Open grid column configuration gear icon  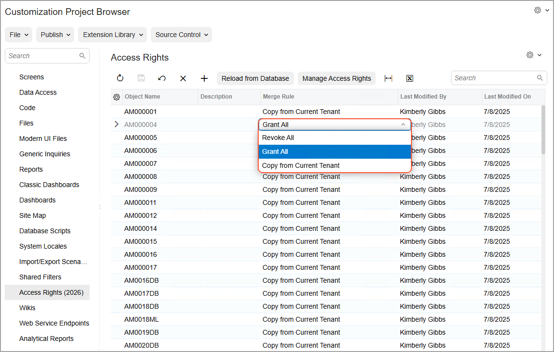click(117, 97)
